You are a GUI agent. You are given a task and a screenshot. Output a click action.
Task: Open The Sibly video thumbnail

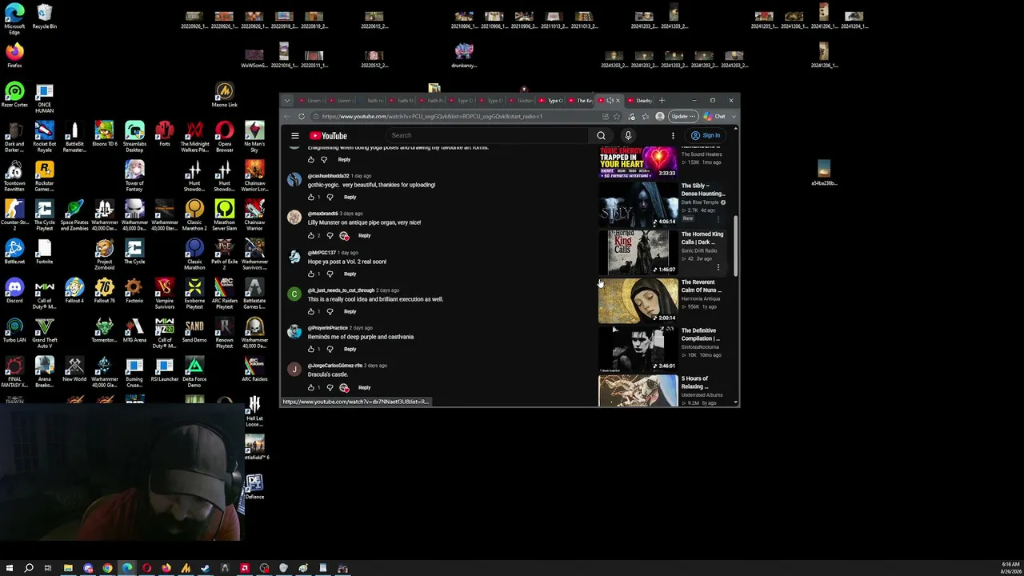pyautogui.click(x=638, y=205)
